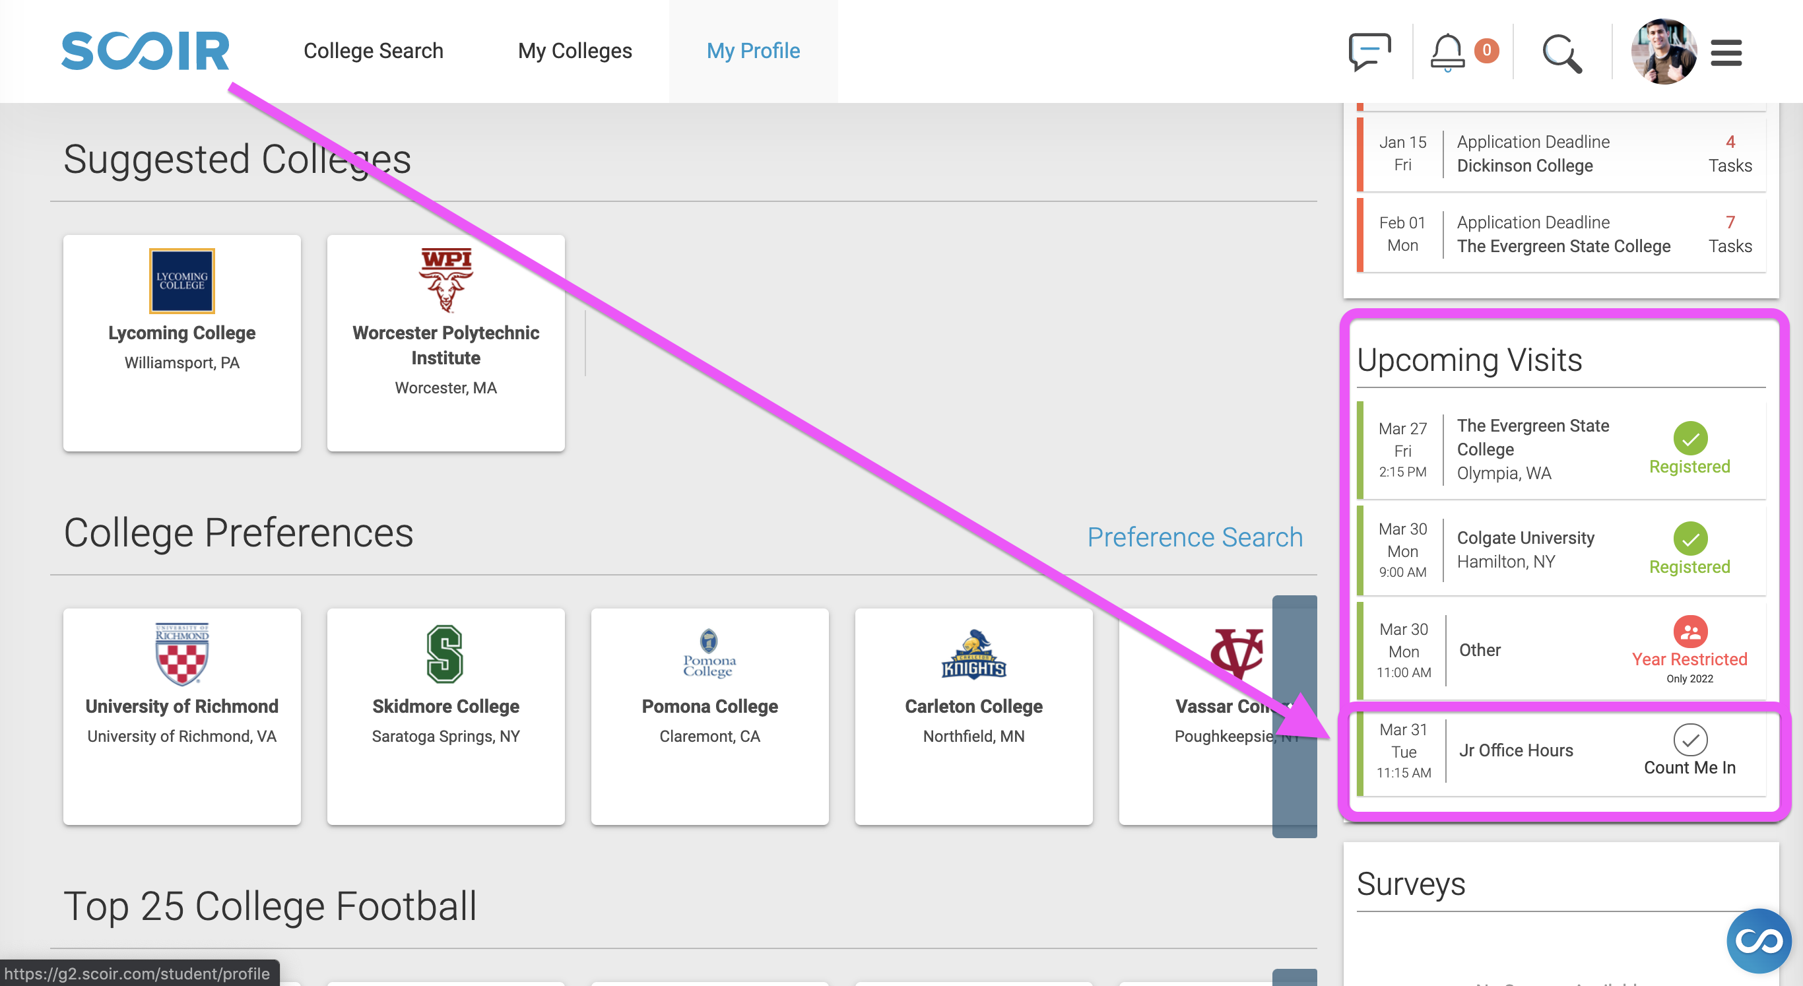Open The Evergreen State College visit
This screenshot has width=1803, height=986.
(x=1561, y=449)
